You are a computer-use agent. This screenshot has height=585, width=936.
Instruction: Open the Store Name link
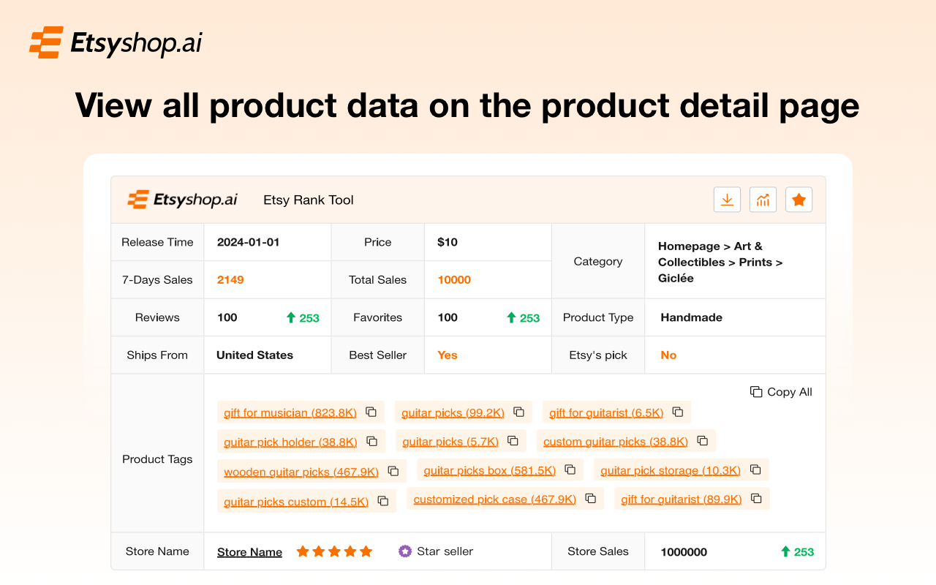click(x=249, y=551)
